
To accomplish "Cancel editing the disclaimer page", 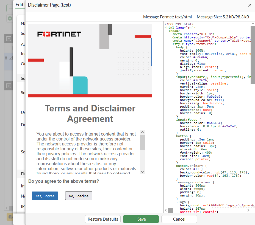I will pos(179,219).
